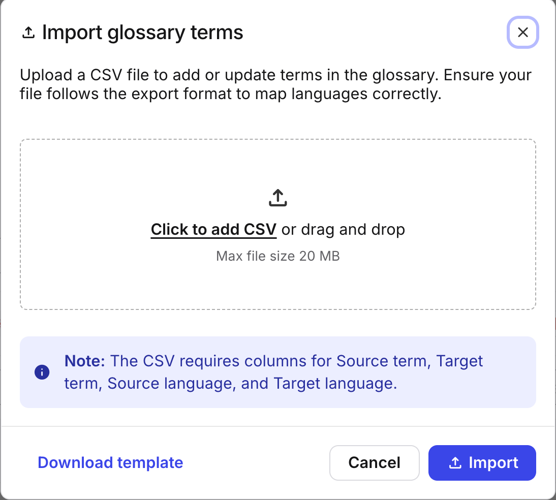
Task: Confirm by clicking the Import button
Action: pyautogui.click(x=481, y=462)
